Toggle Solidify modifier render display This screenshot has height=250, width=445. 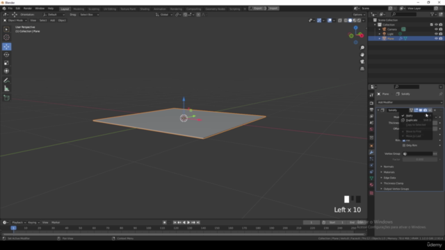pyautogui.click(x=425, y=110)
